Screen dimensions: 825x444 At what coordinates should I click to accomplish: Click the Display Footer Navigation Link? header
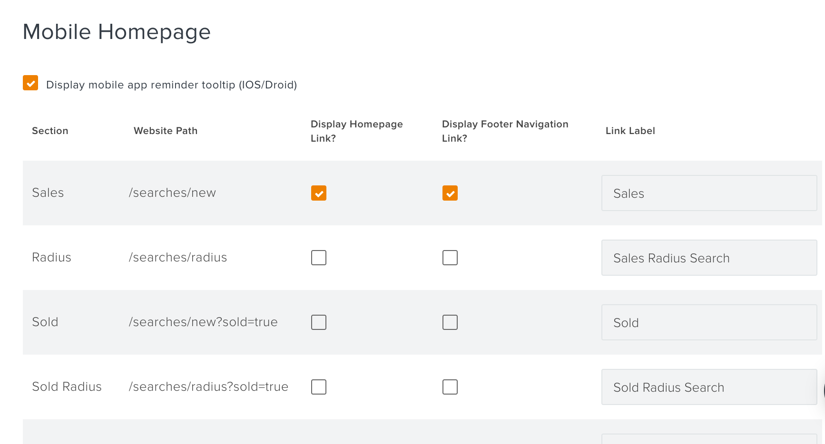[505, 131]
